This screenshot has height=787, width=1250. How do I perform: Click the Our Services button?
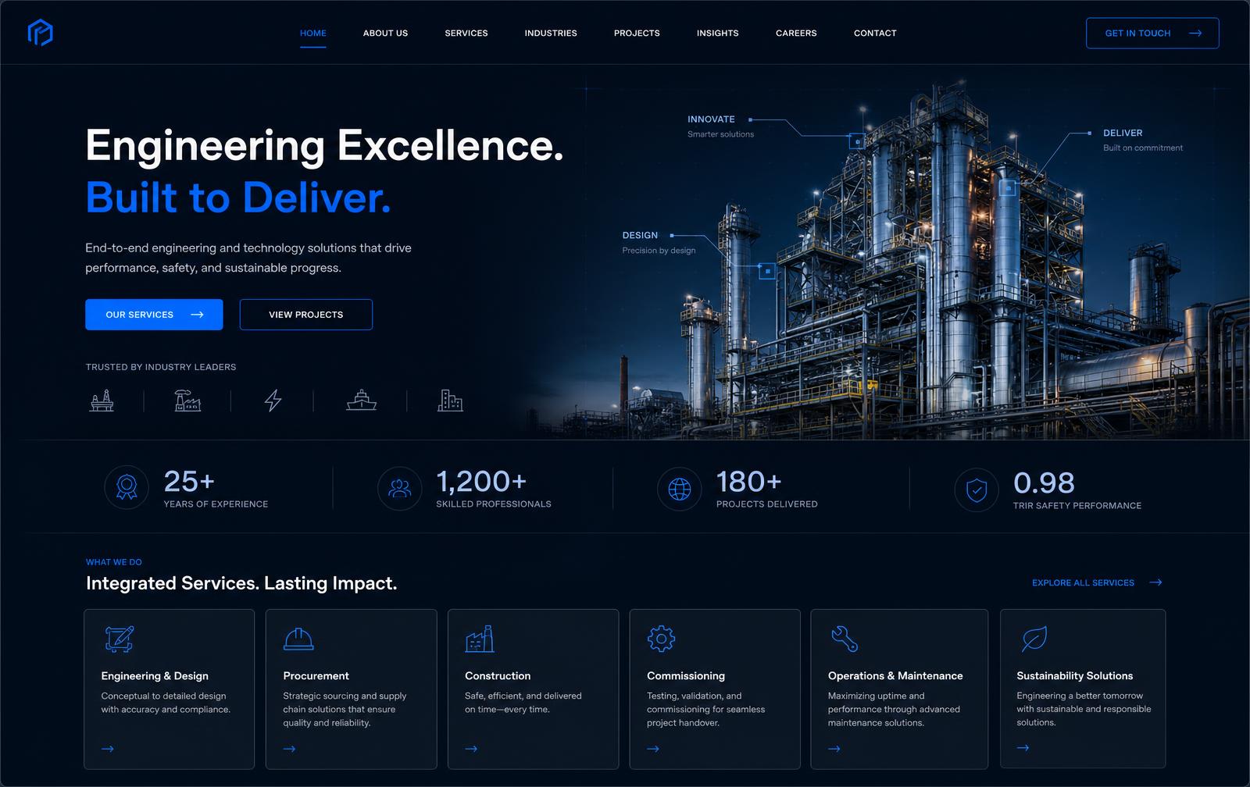pos(154,315)
